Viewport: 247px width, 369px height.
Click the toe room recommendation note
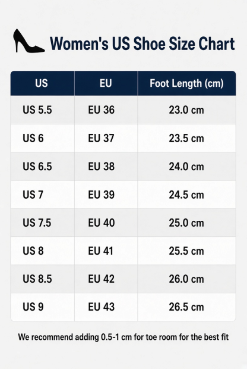(123, 337)
